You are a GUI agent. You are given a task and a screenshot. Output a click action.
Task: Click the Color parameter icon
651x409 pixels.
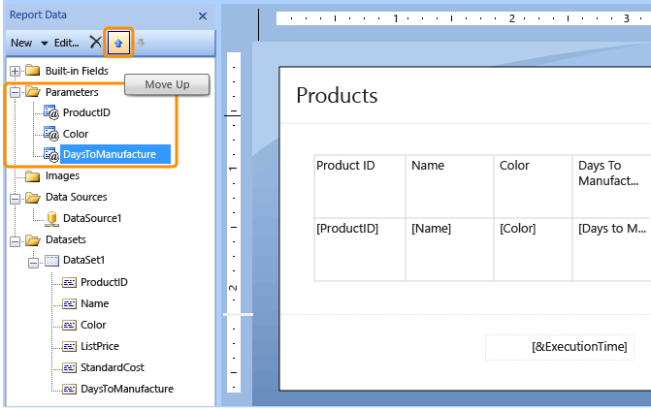pos(51,134)
